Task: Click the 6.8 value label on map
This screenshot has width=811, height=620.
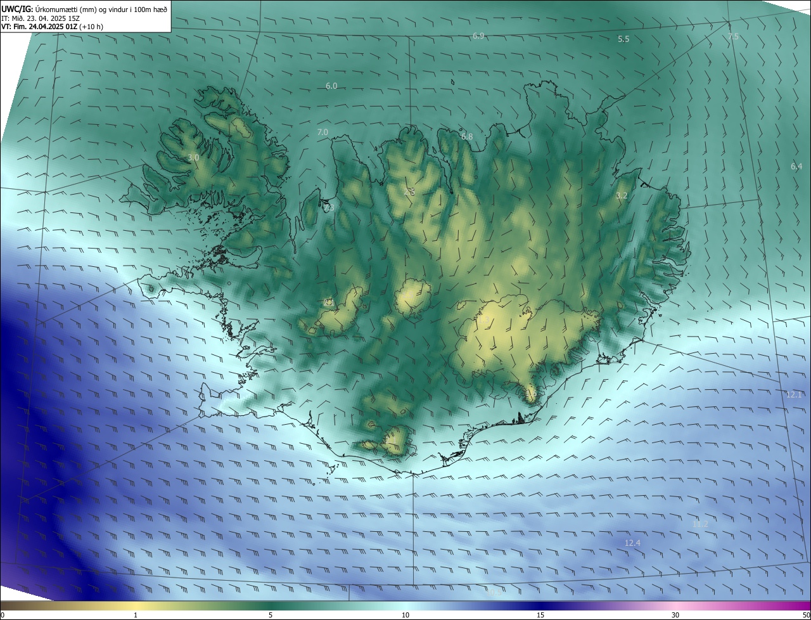Action: pos(467,137)
